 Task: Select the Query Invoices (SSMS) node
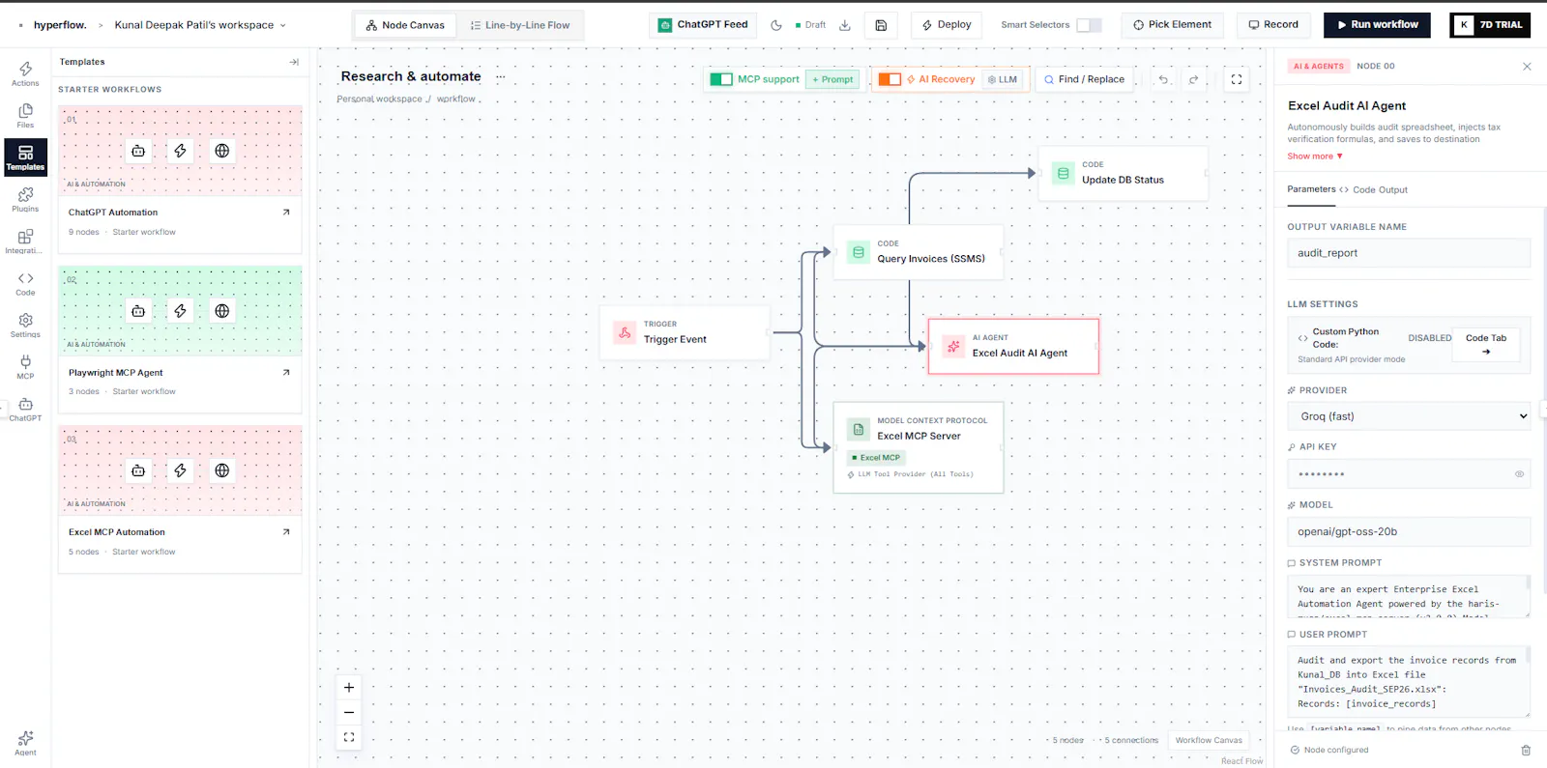919,252
